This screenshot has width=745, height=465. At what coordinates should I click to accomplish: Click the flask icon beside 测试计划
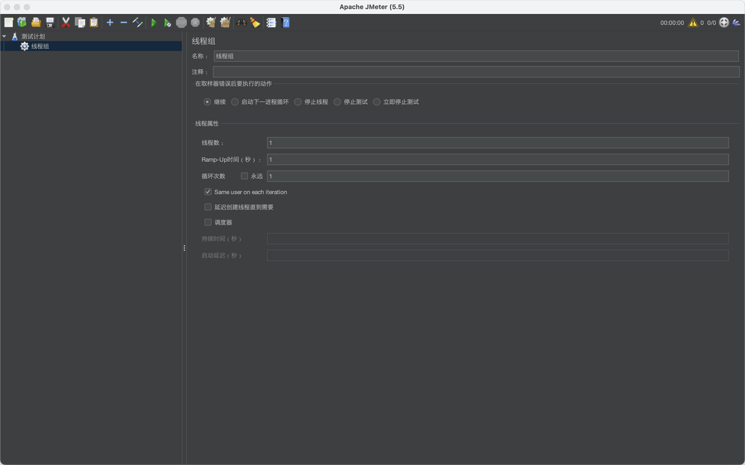click(15, 36)
